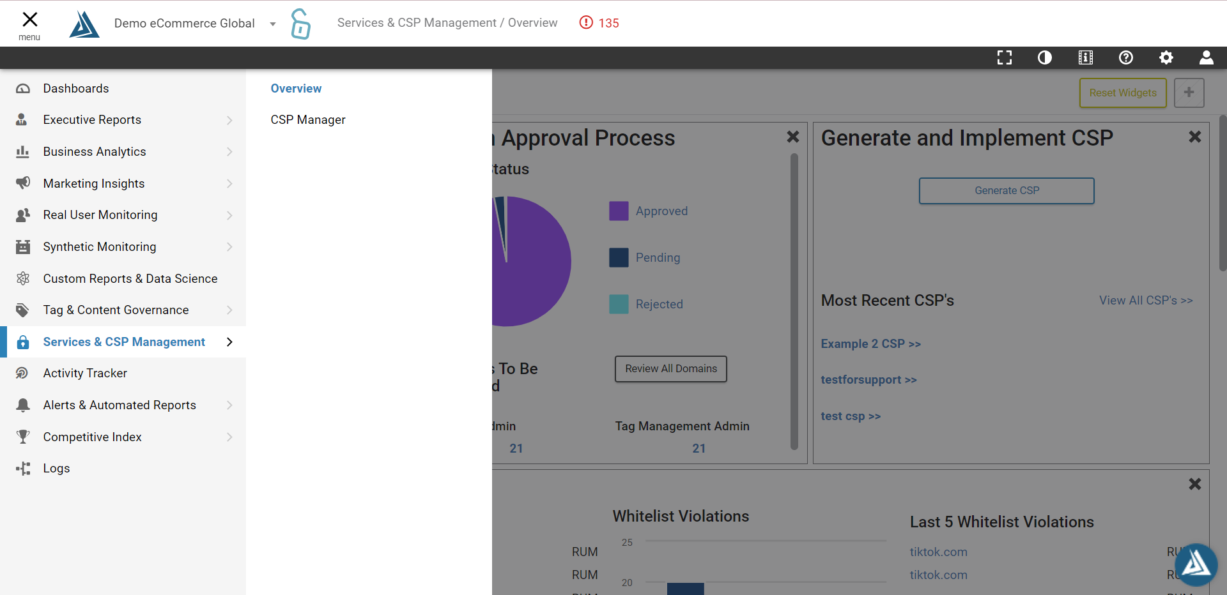Open the settings gear icon
Image resolution: width=1227 pixels, height=595 pixels.
coord(1166,57)
